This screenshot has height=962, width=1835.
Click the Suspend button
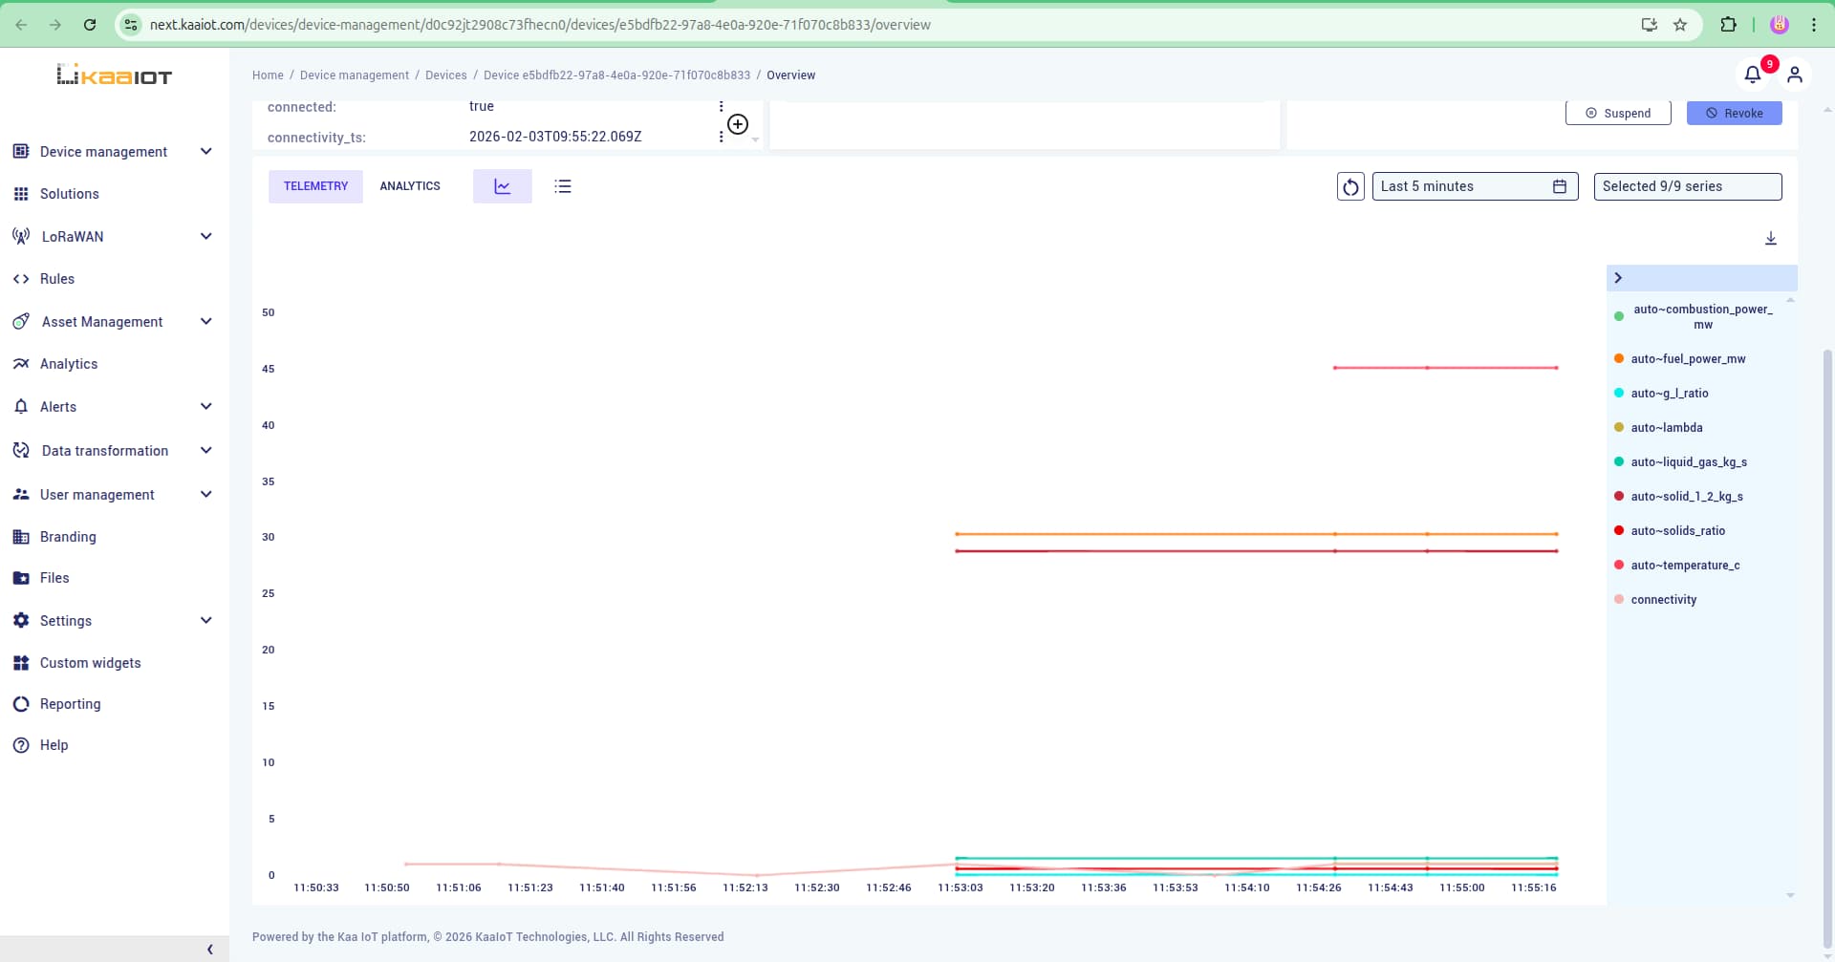1617,113
